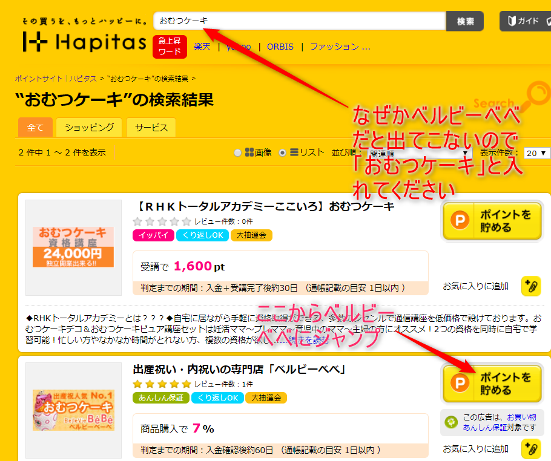Screen dimensions: 551x461
Task: Click the くり返しOK tag on ベルビーベベ listing
Action: point(217,398)
